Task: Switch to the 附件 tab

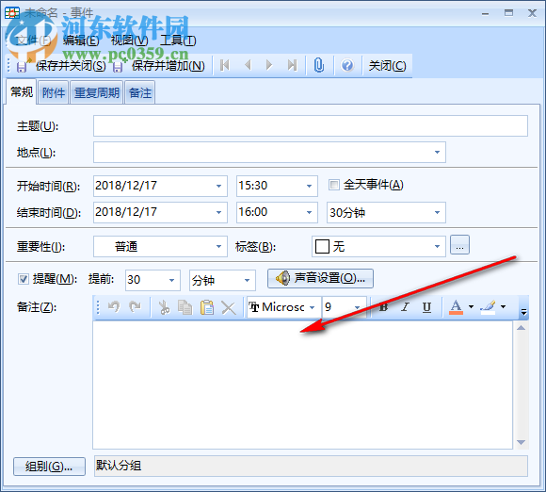Action: pyautogui.click(x=54, y=92)
